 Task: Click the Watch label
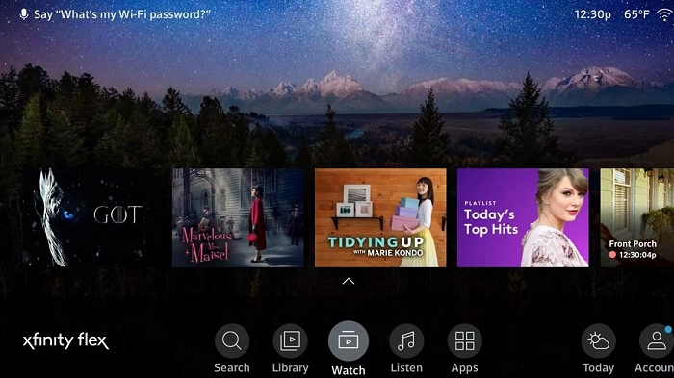pyautogui.click(x=349, y=370)
